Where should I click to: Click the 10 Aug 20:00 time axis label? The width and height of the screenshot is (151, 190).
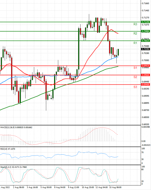(x=88, y=187)
